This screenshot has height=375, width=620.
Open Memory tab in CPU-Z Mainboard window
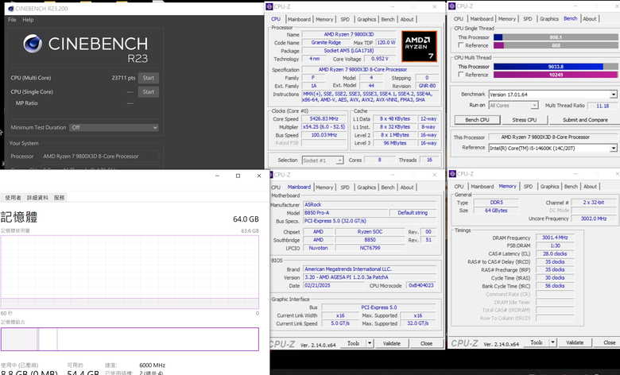[324, 187]
